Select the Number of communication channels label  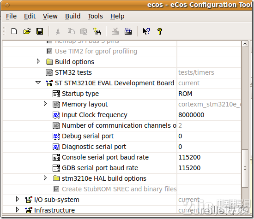coord(119,125)
